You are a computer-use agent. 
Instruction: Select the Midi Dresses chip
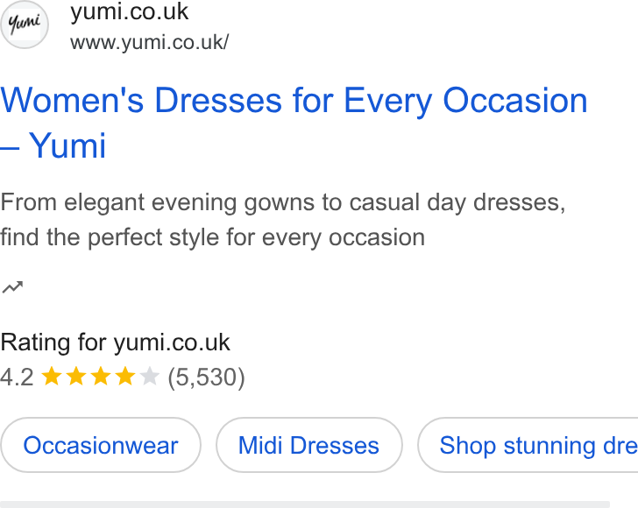309,445
